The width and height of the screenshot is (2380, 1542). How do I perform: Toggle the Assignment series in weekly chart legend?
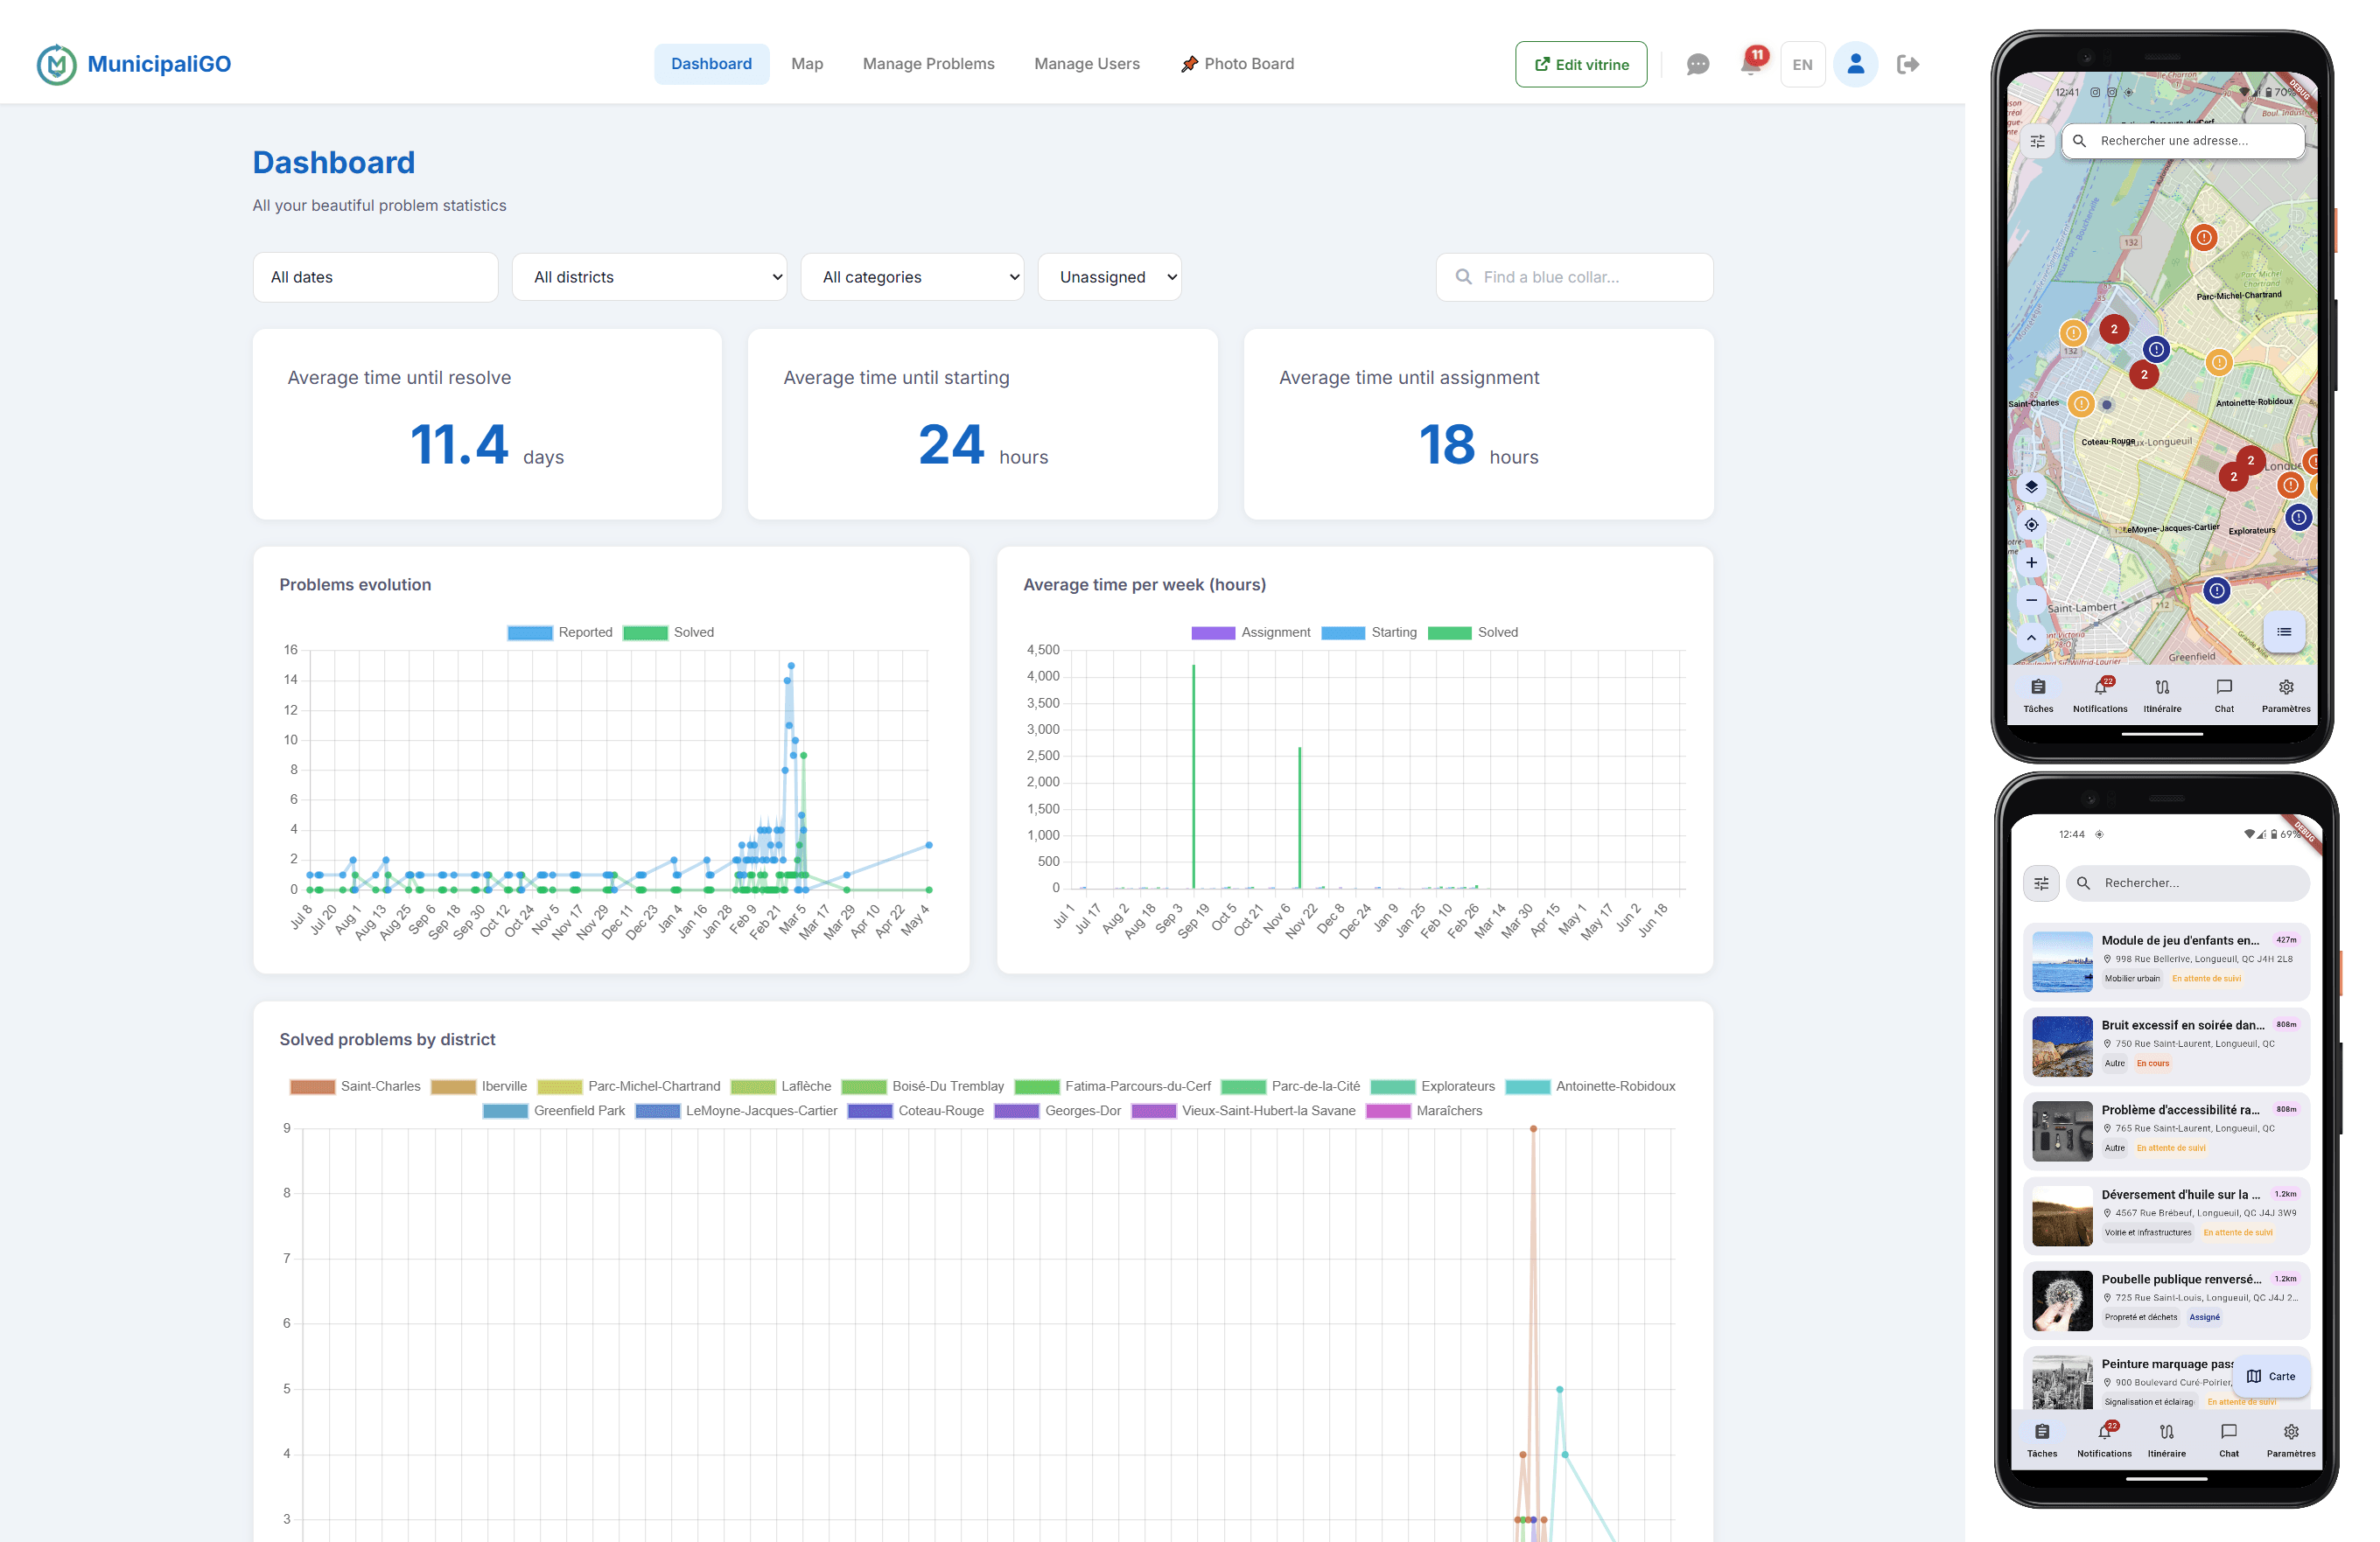click(1250, 632)
